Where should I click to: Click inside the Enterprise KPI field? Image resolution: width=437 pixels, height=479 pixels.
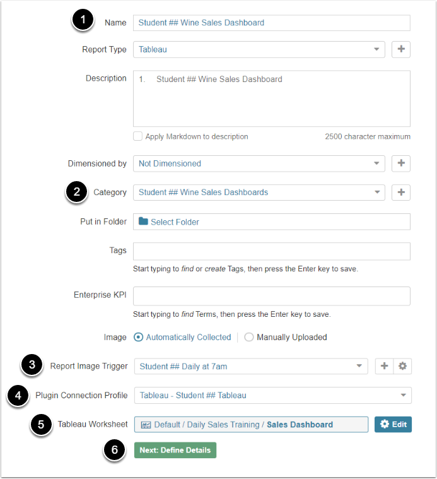coord(271,296)
